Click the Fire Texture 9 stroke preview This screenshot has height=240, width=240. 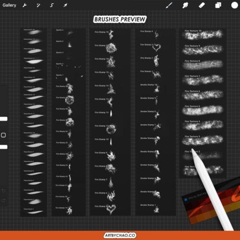coord(203,50)
